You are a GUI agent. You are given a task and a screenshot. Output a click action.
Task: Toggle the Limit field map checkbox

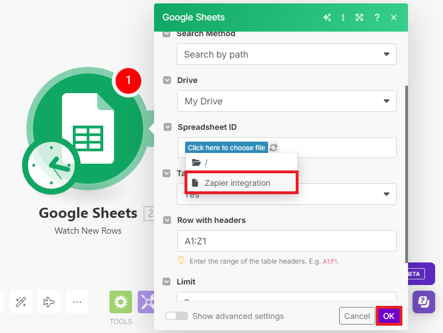tap(166, 282)
